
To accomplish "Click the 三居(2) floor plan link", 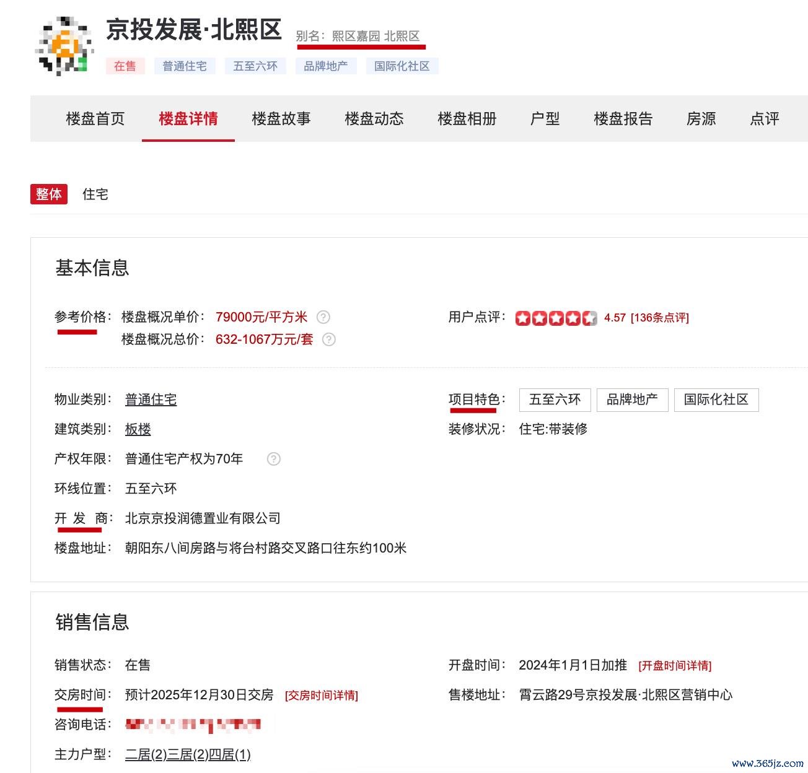I will [188, 754].
